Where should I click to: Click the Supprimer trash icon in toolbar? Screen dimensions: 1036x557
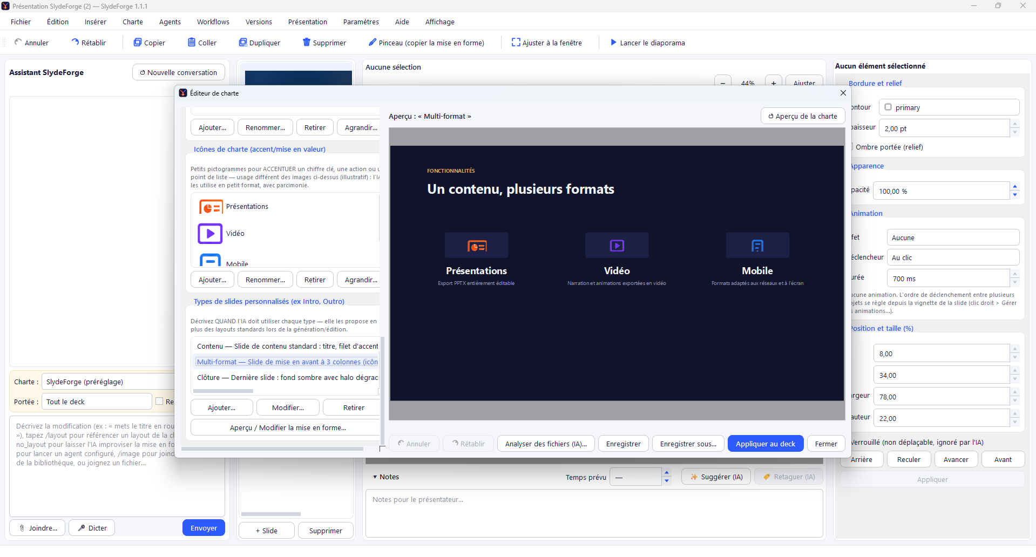pos(307,42)
